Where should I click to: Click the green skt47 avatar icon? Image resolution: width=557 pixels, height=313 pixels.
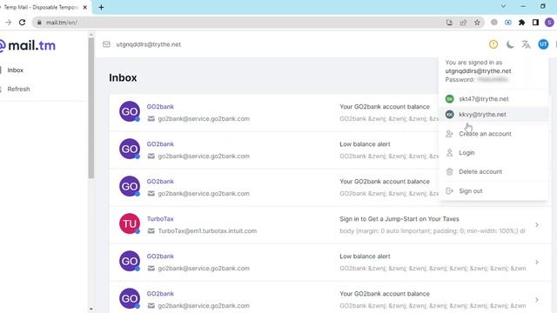(x=449, y=99)
